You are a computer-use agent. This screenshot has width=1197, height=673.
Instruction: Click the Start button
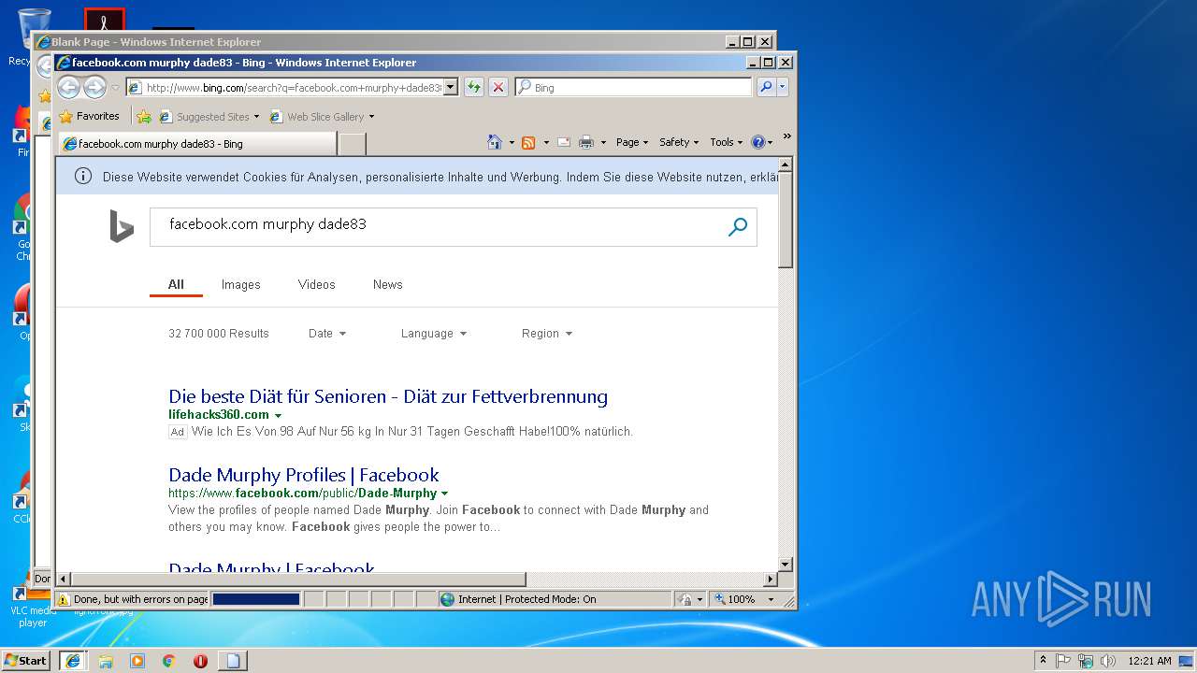click(x=26, y=660)
